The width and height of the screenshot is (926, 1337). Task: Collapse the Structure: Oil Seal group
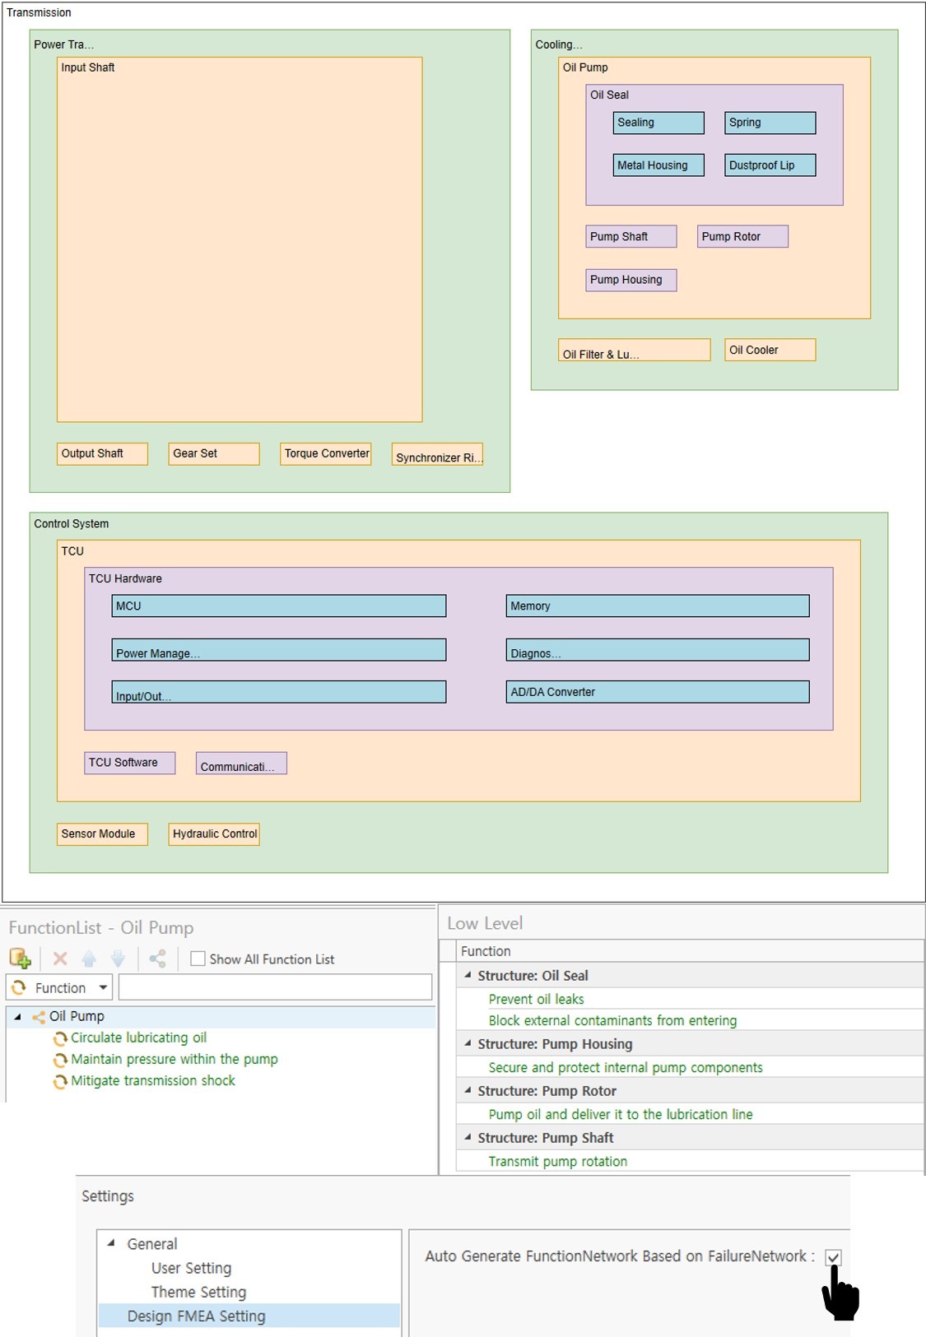tap(468, 975)
